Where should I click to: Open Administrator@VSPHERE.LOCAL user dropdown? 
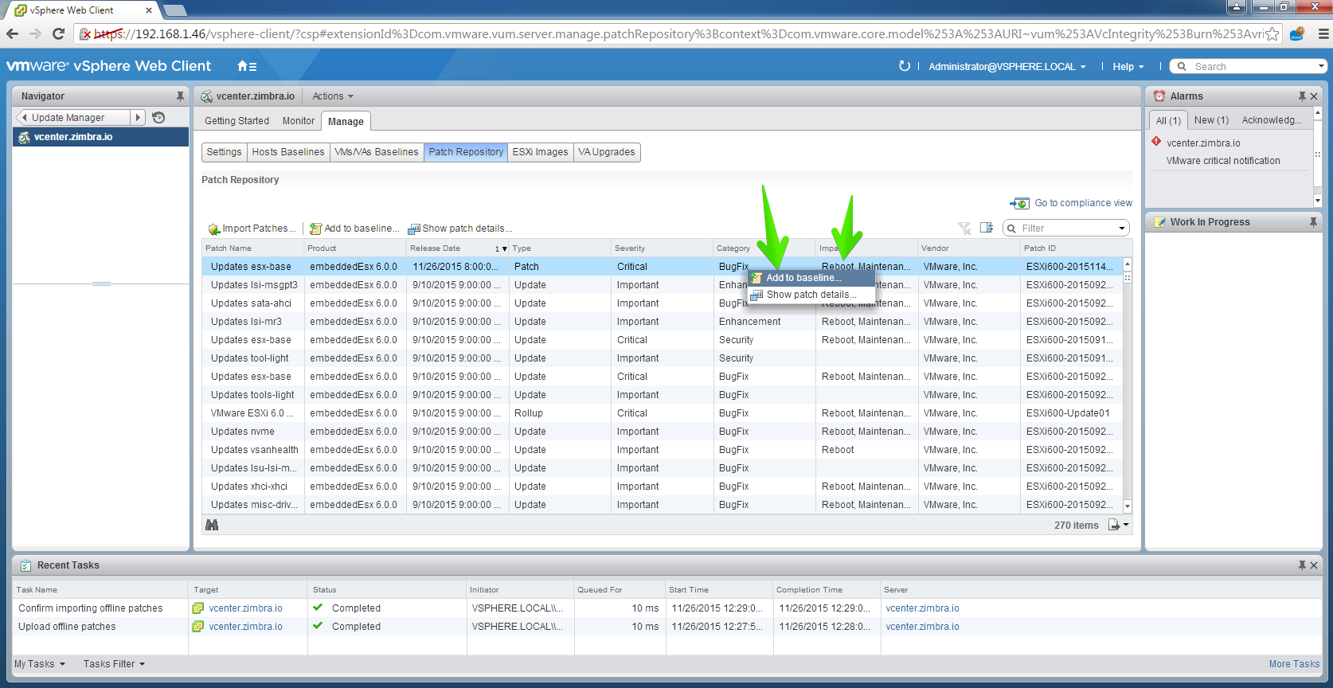coord(1007,67)
